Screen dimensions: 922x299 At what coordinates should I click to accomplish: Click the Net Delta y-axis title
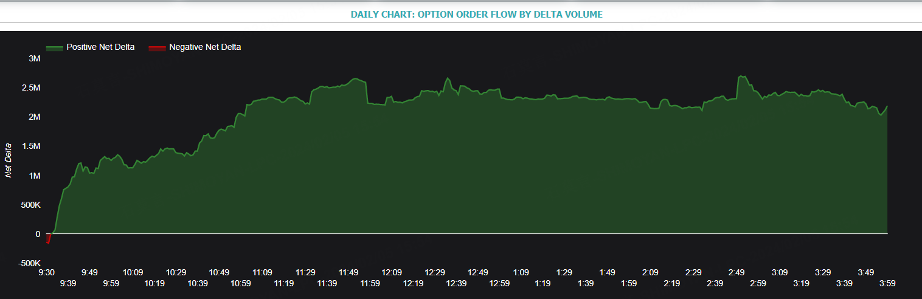9,160
